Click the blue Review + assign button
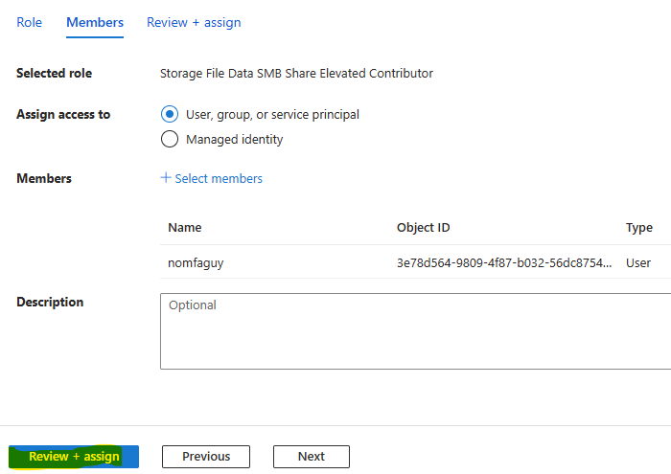671x474 pixels. coord(74,457)
